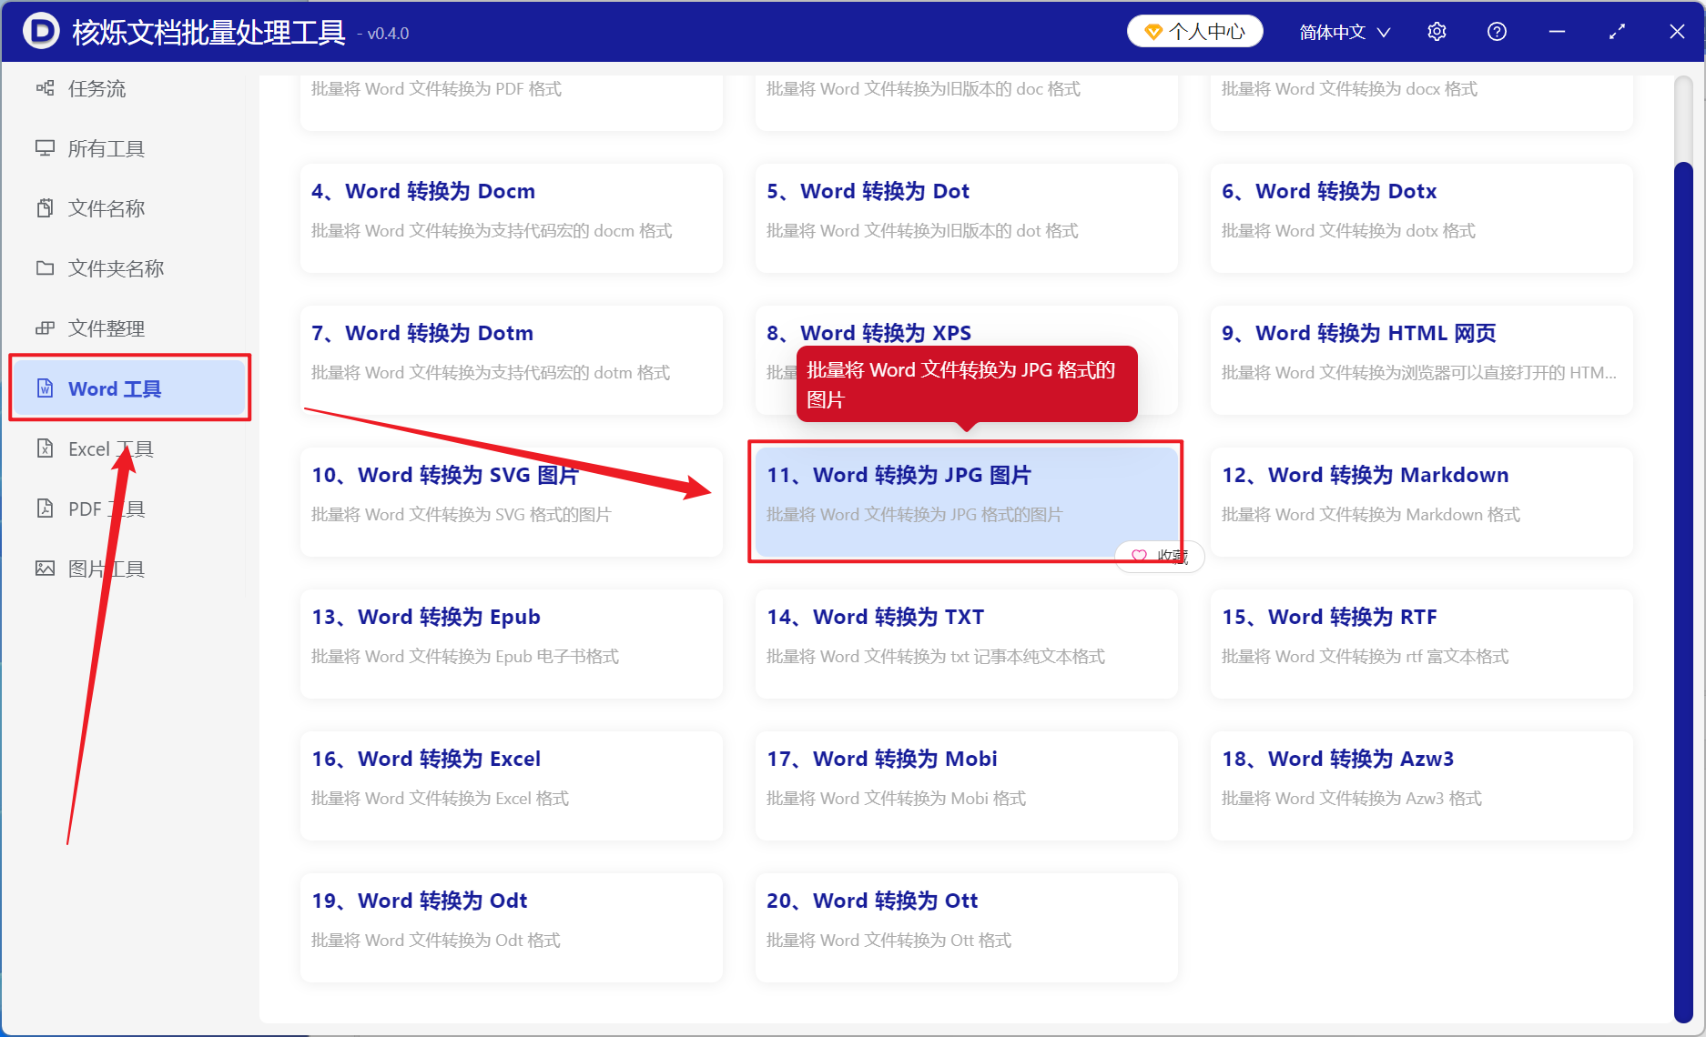This screenshot has height=1037, width=1706.
Task: Click the app logo icon in title bar
Action: (x=41, y=32)
